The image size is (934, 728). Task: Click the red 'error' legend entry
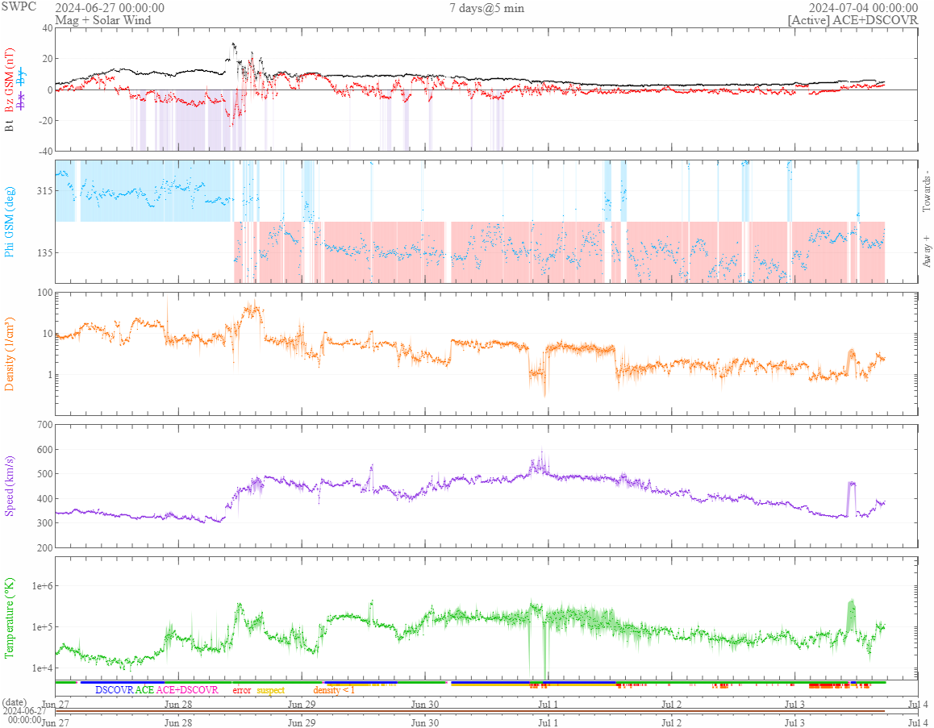pos(242,690)
